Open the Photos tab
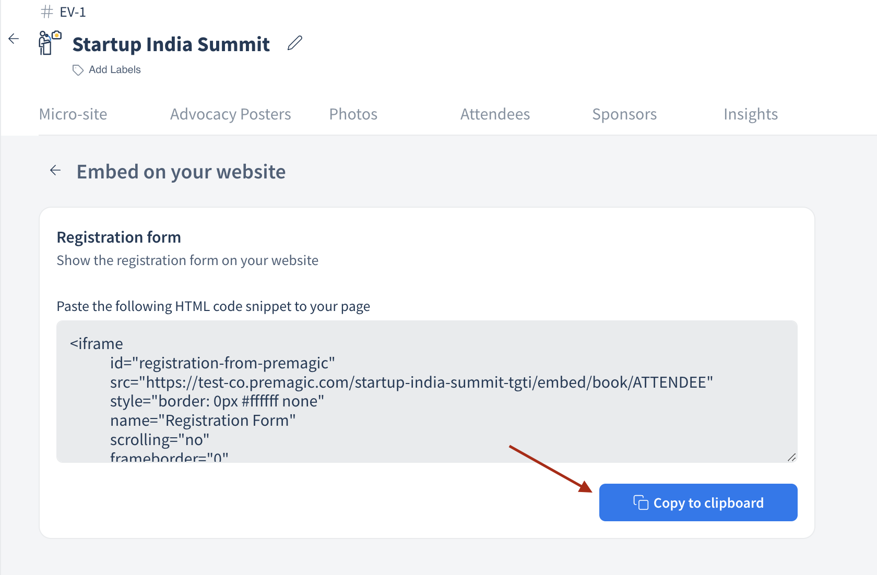This screenshot has height=575, width=877. click(x=353, y=114)
